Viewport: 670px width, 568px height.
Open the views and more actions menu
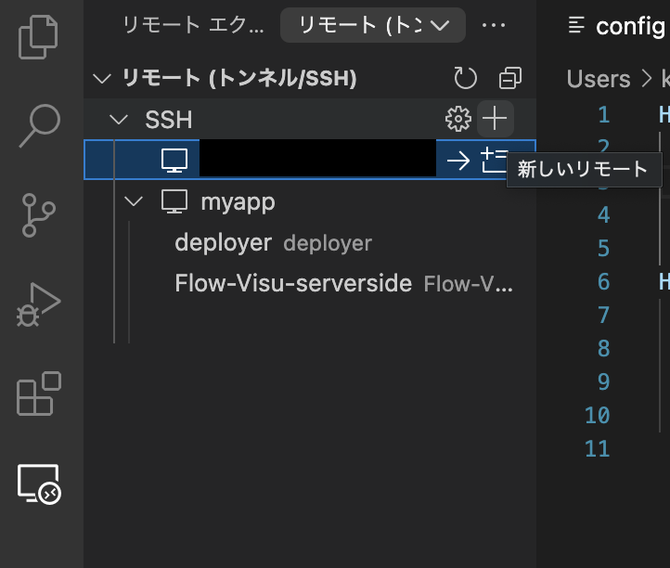tap(495, 25)
